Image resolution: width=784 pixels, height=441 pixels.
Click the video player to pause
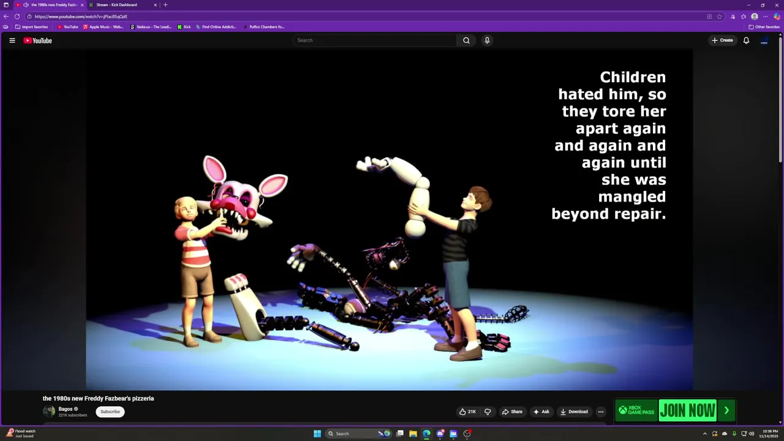pos(390,219)
